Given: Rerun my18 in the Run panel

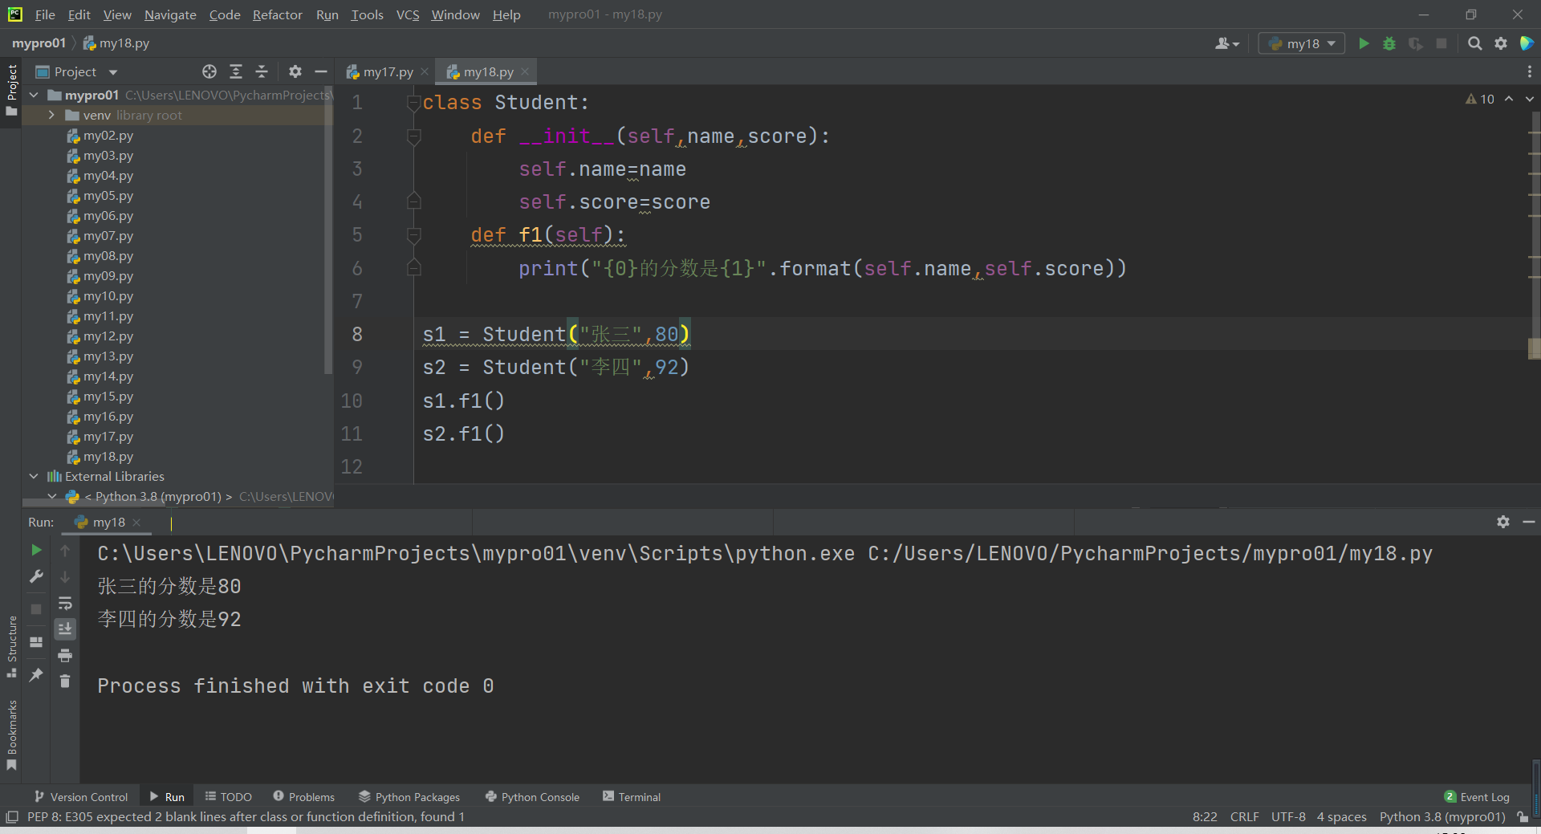Looking at the screenshot, I should click(36, 550).
